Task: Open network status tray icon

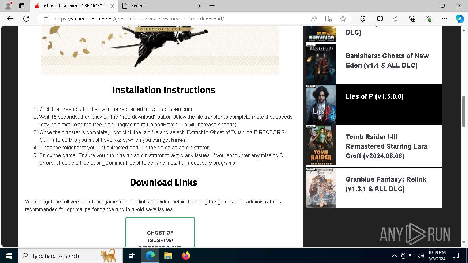Action: [x=412, y=256]
